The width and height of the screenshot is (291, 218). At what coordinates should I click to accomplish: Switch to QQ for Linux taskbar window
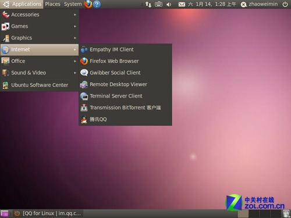48,213
